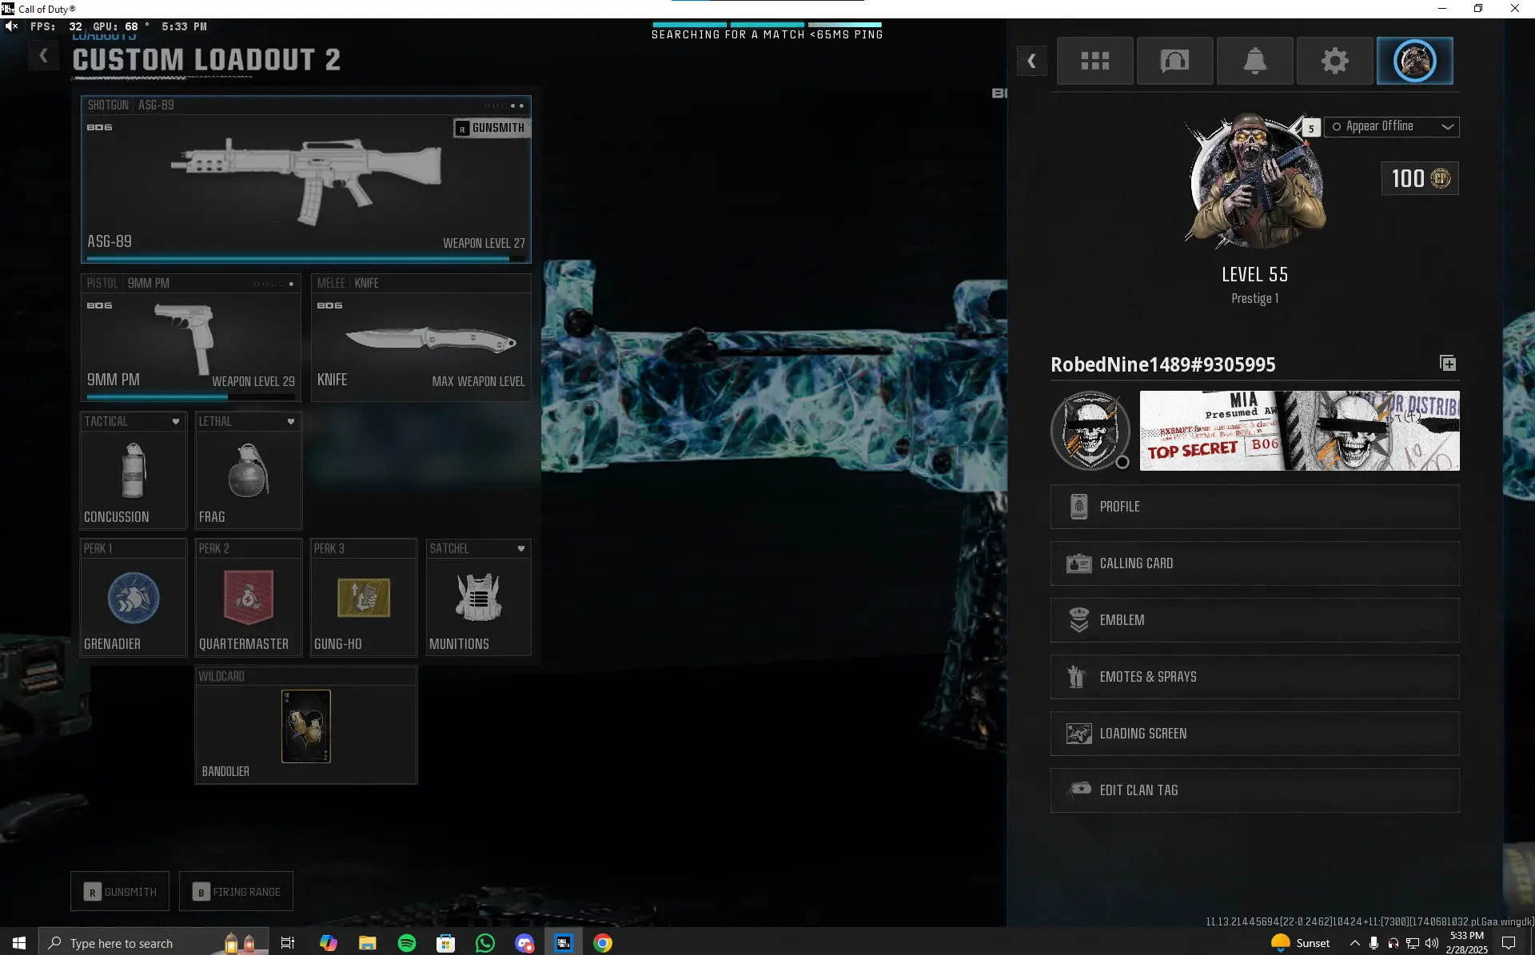Open the voice chat headset icon
This screenshot has width=1535, height=955.
click(1174, 60)
